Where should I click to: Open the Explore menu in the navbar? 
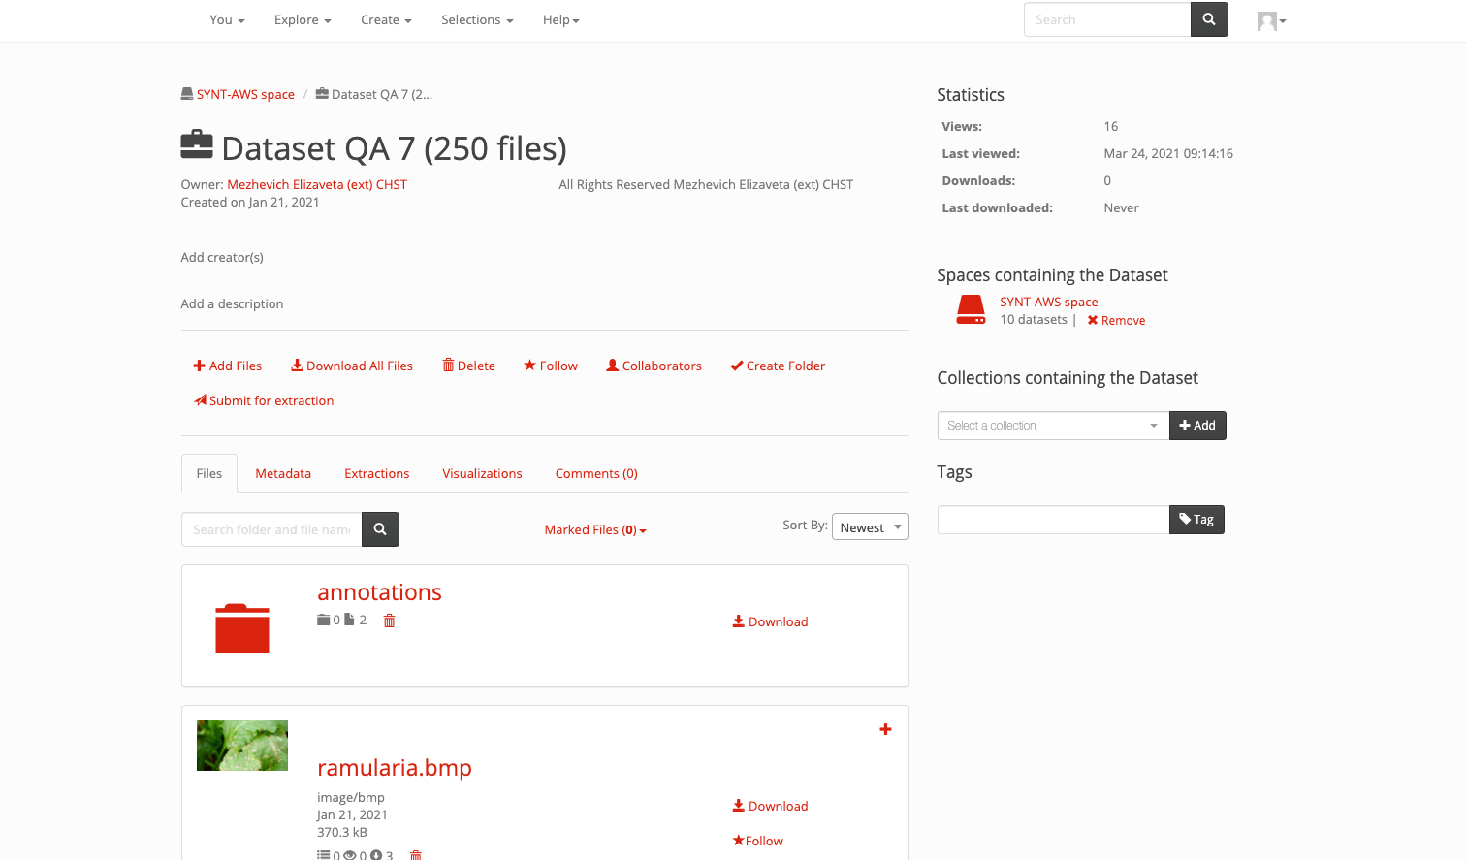click(302, 19)
